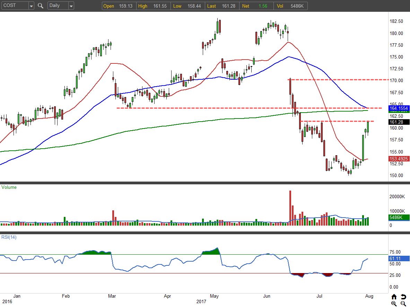Click the RSI(14) indicator label
This screenshot has height=307, width=410.
9,237
